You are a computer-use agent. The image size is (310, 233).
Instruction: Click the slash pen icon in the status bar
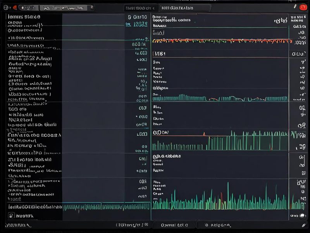click(303, 225)
